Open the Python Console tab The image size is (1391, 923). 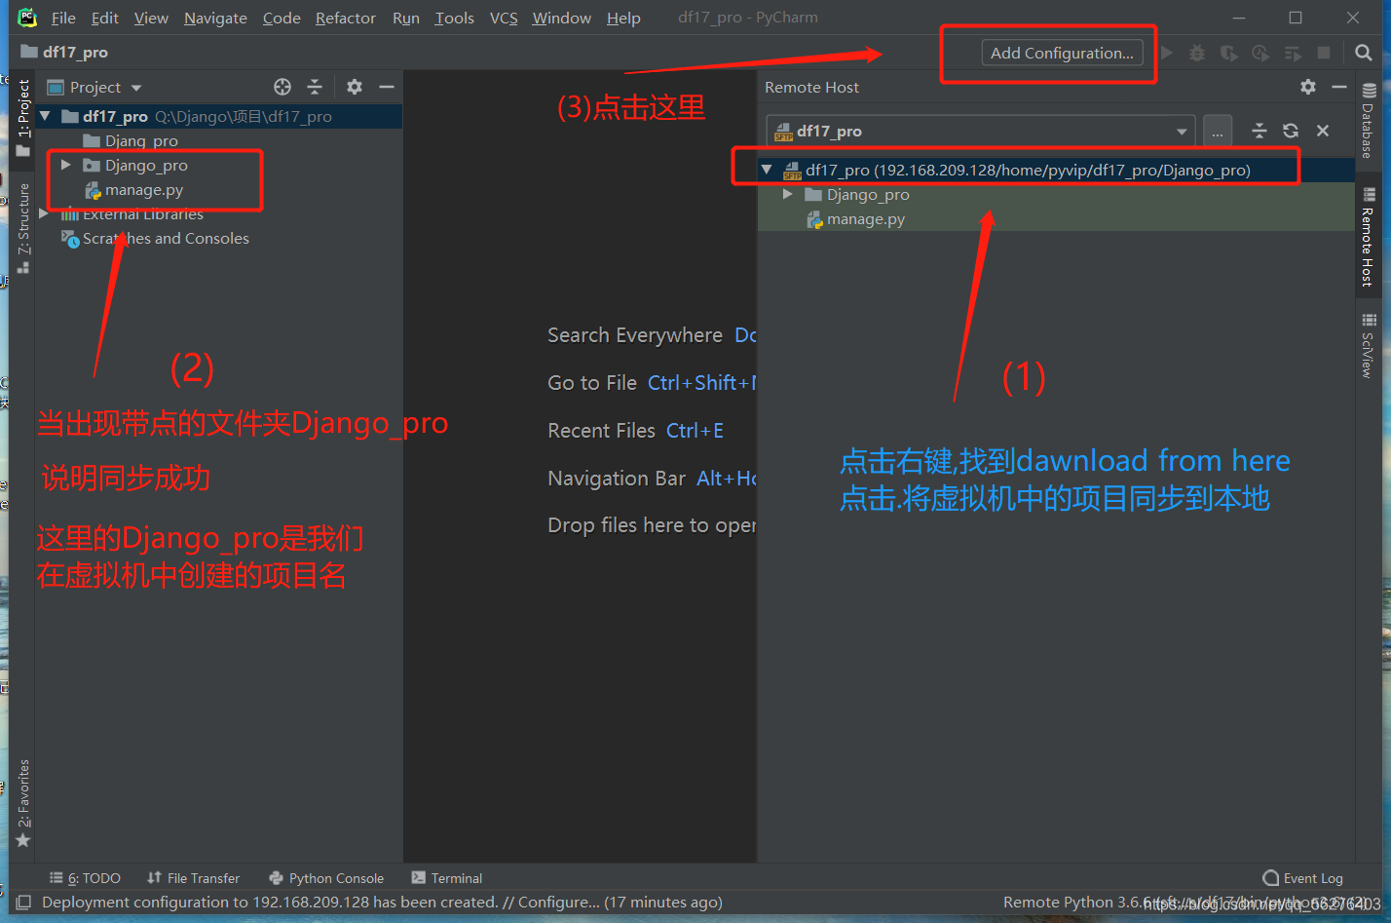(326, 878)
